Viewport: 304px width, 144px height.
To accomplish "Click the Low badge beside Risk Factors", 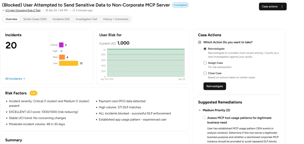I will pos(33,93).
